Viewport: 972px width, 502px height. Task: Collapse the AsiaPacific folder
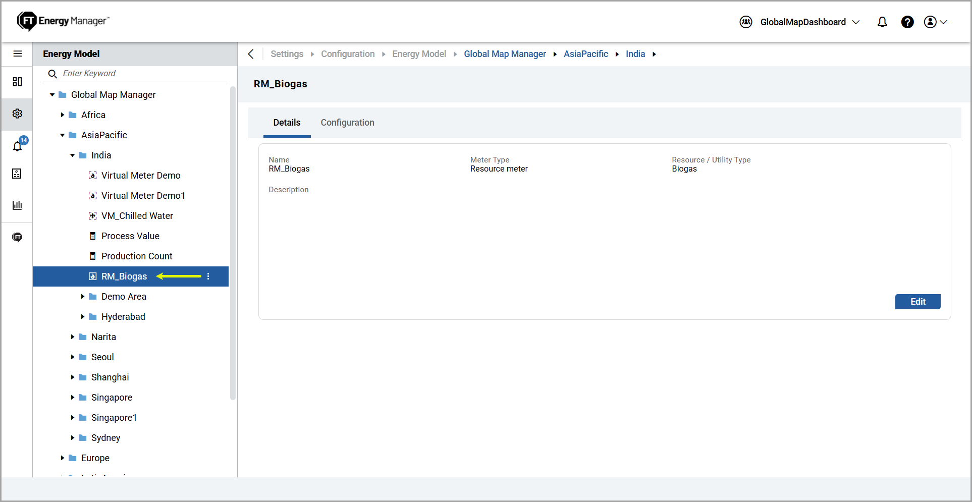(62, 135)
